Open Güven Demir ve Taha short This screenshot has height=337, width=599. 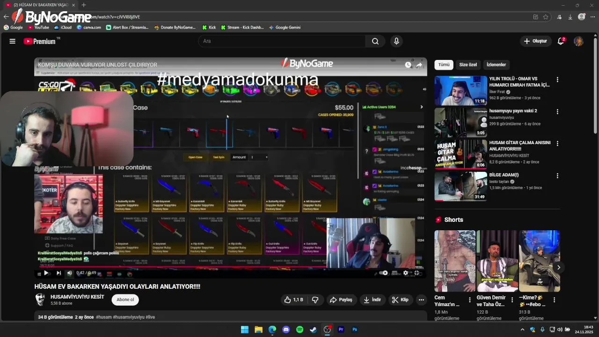[497, 261]
